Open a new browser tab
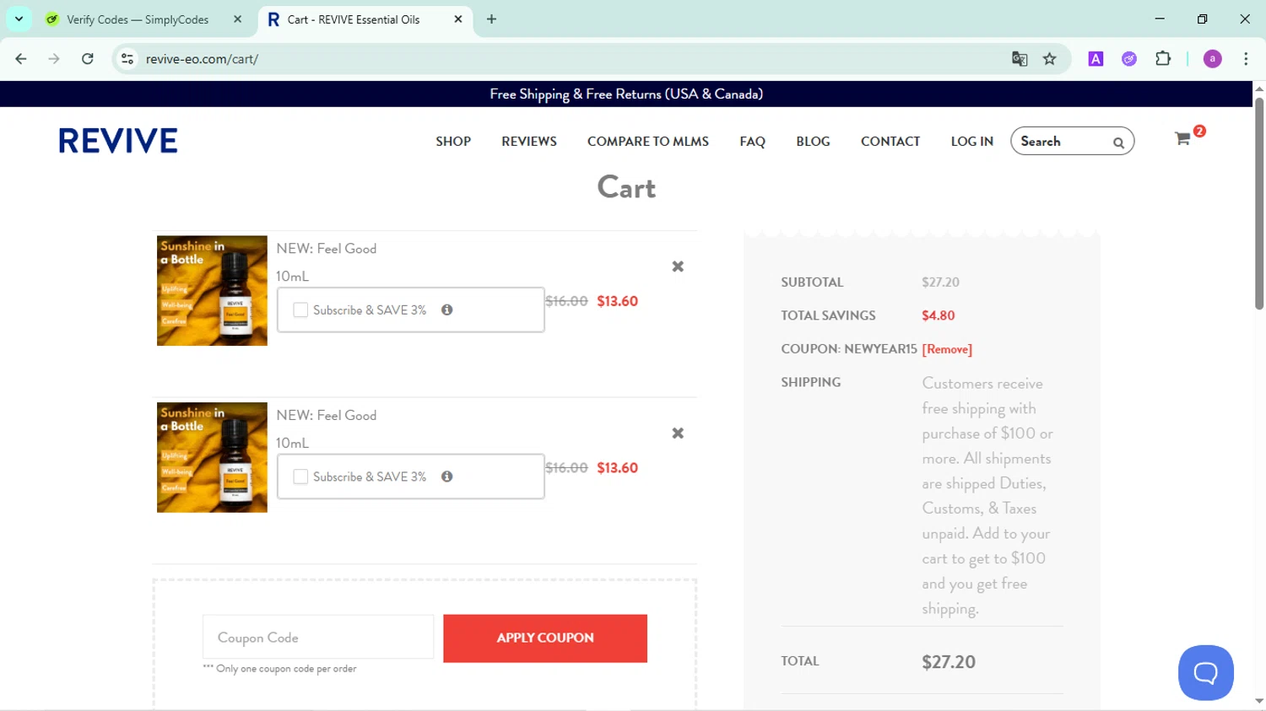 click(x=491, y=19)
